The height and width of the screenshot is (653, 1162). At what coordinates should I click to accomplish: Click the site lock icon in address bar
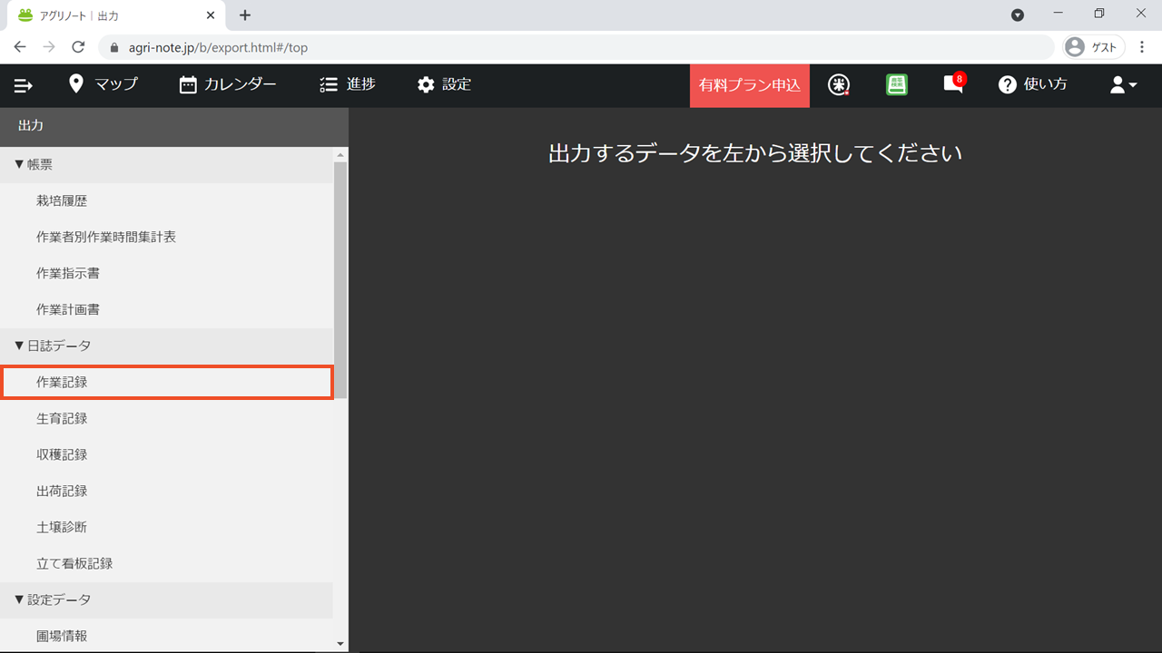tap(114, 47)
